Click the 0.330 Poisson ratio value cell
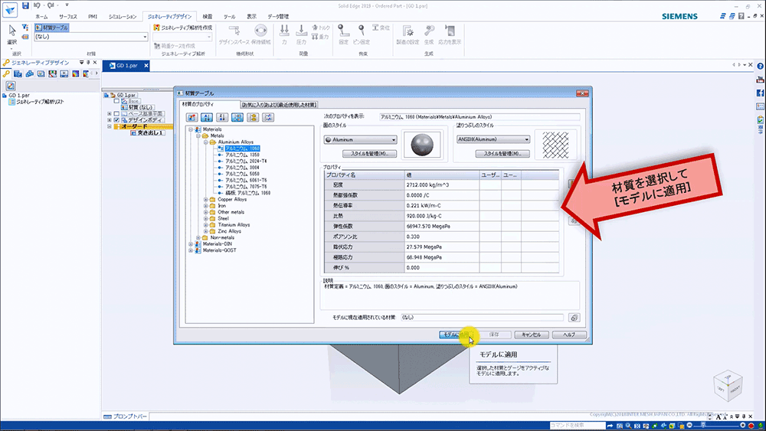This screenshot has height=431, width=766. 442,237
